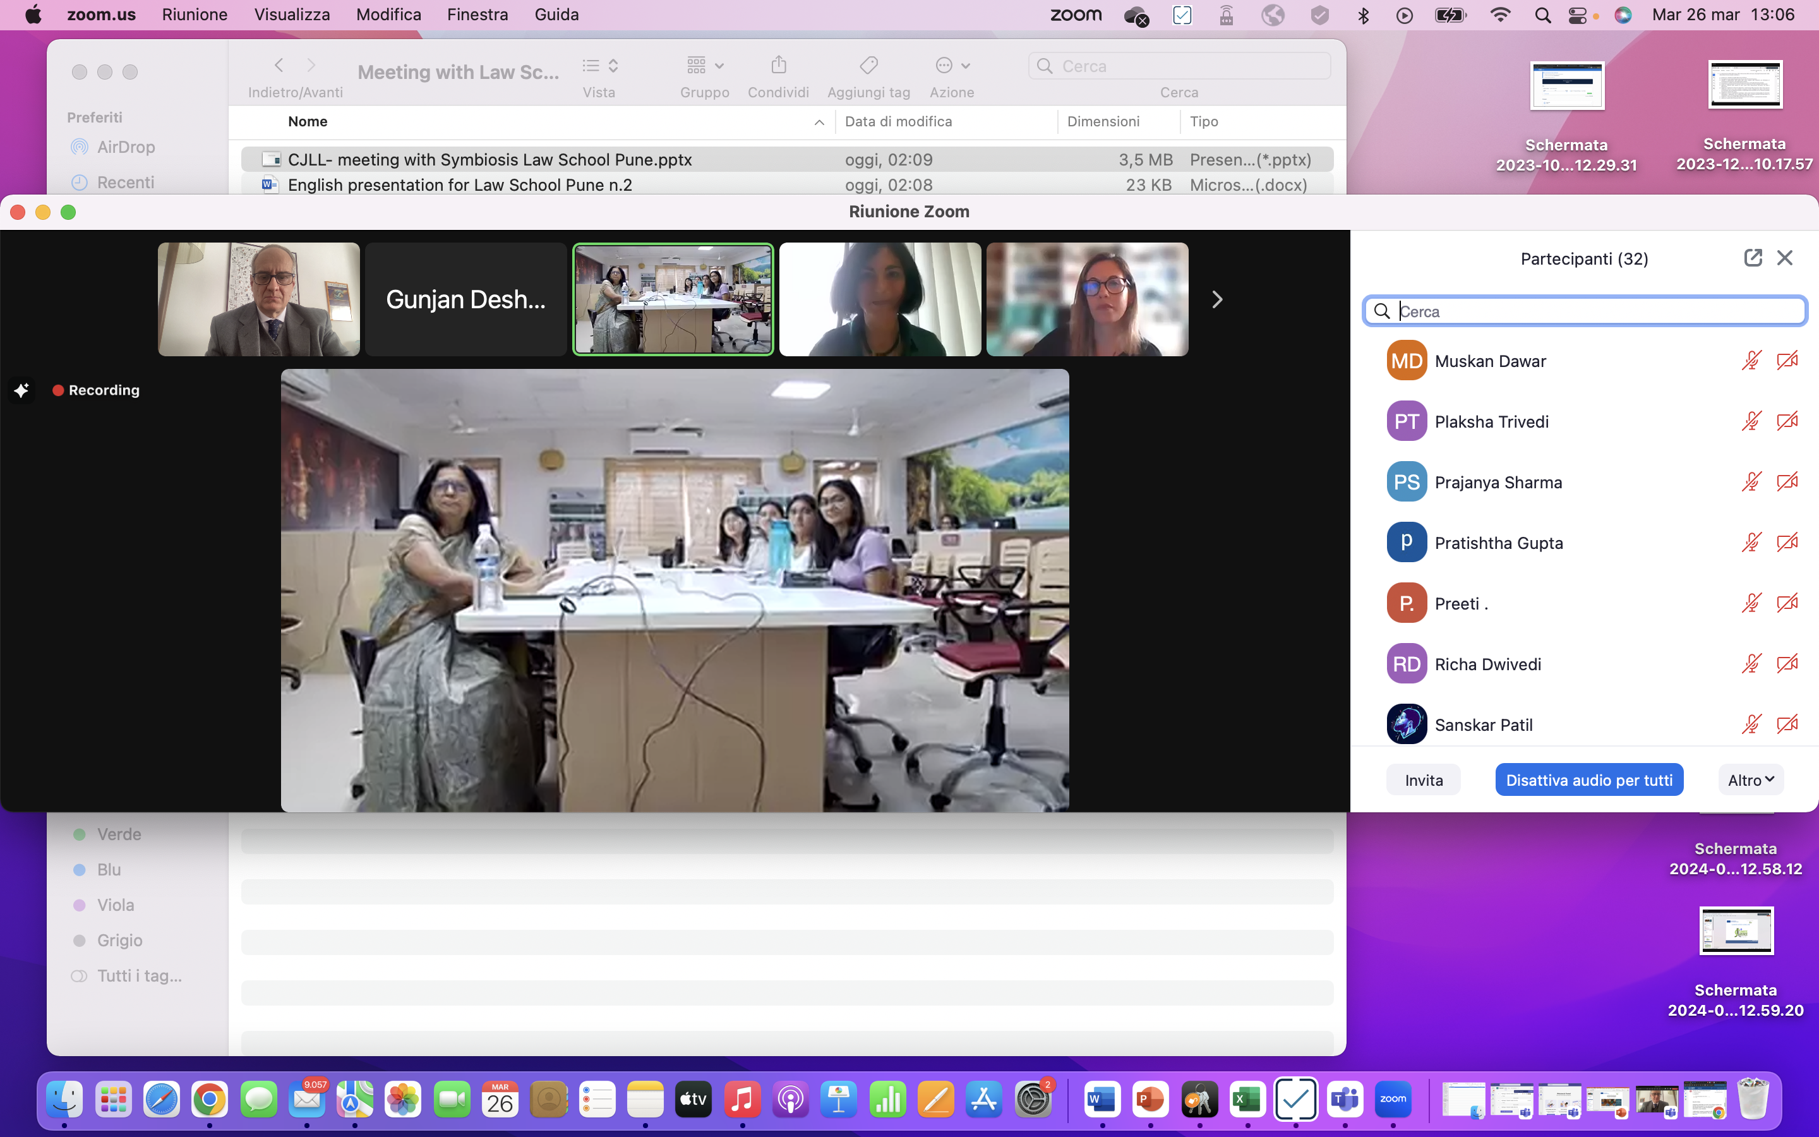Click the Zoom icon in the menu bar
1819x1137 pixels.
(1076, 15)
